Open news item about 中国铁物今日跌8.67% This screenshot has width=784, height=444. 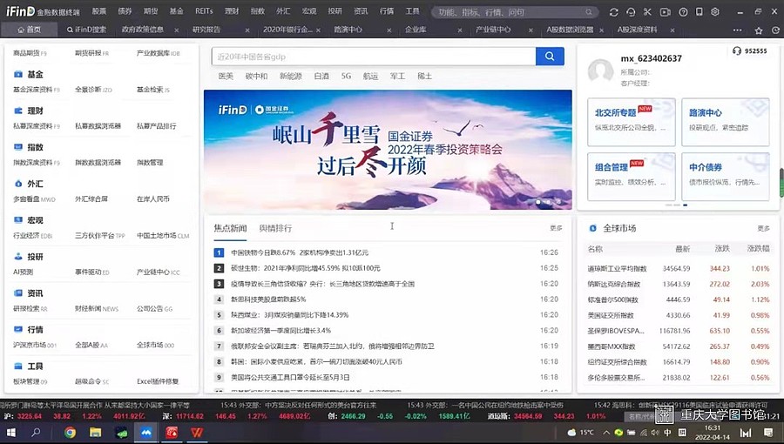(x=300, y=252)
